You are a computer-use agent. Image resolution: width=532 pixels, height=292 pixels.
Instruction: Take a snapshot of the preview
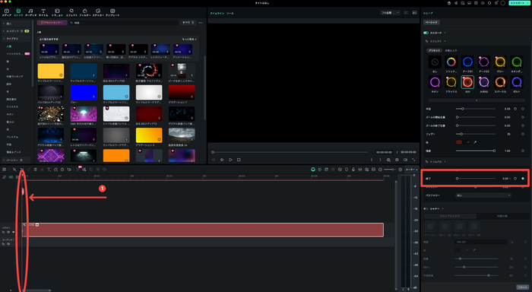[397, 160]
